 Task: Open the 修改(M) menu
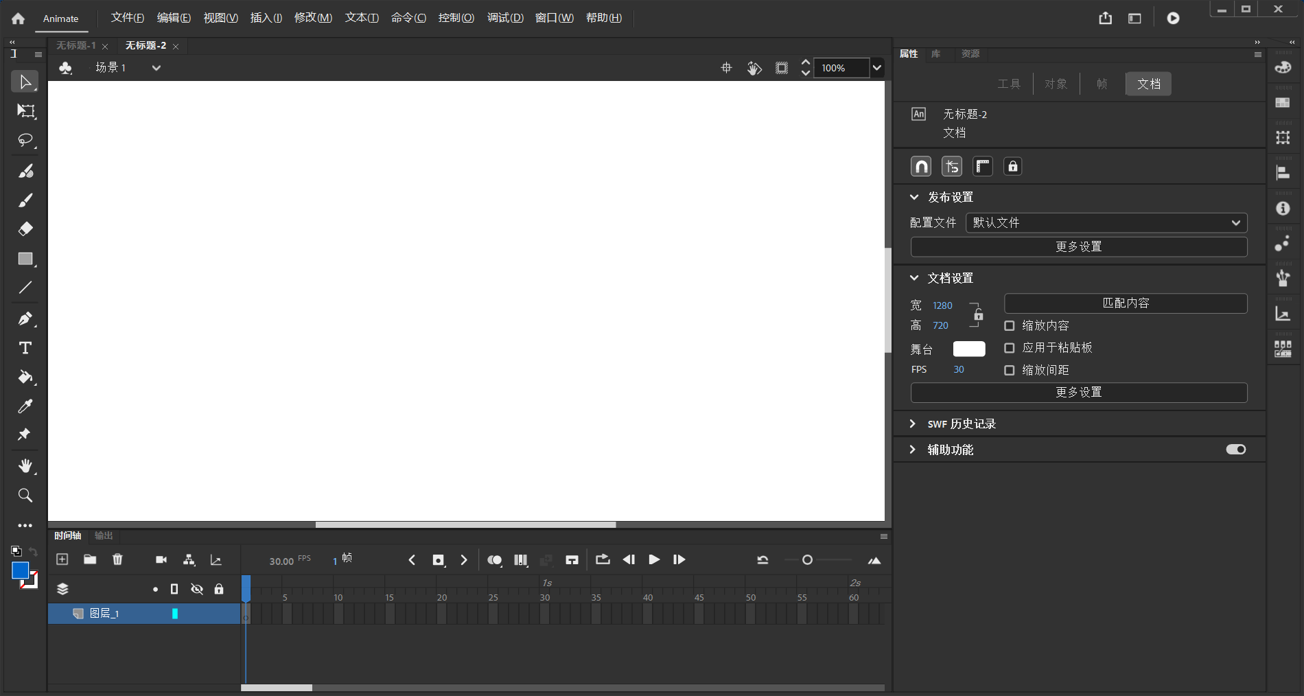[313, 18]
